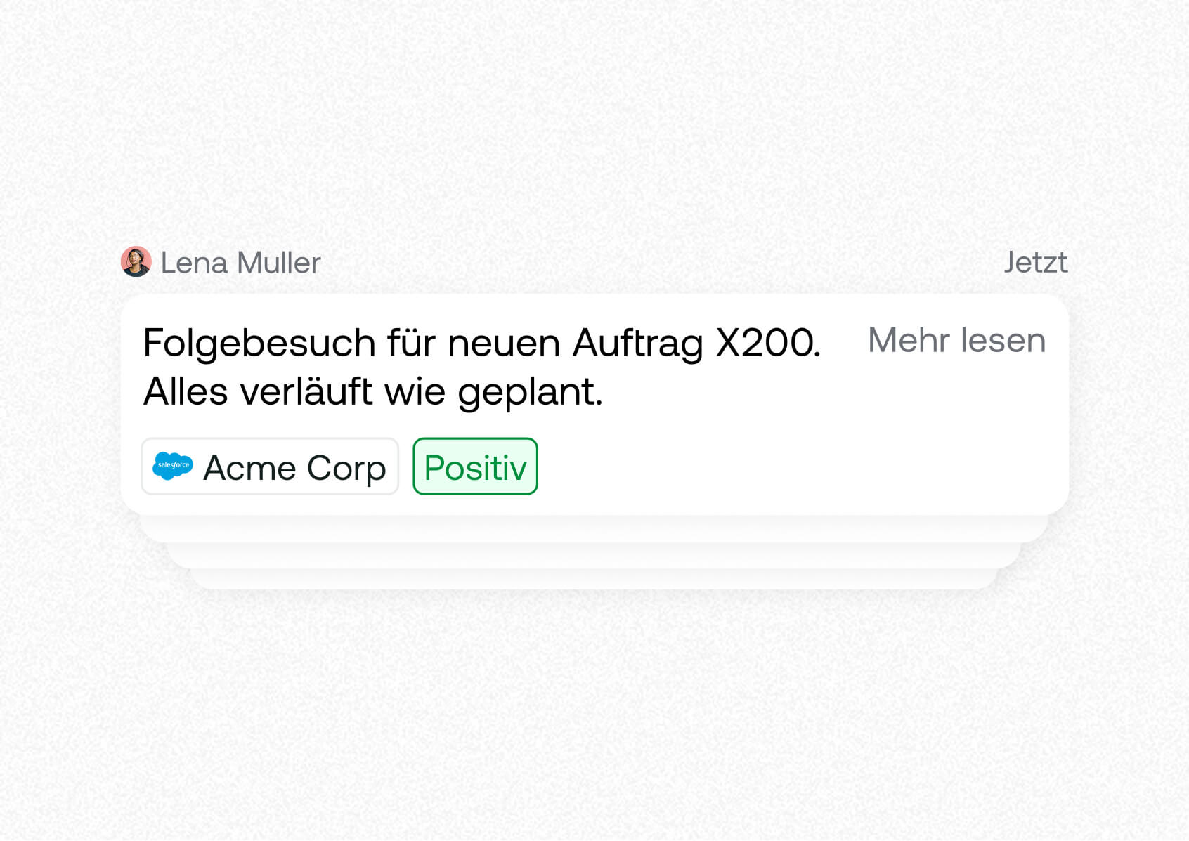Select the Acme Corp tag

tap(270, 467)
